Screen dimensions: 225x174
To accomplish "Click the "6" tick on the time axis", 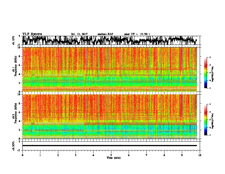I will (129, 155).
